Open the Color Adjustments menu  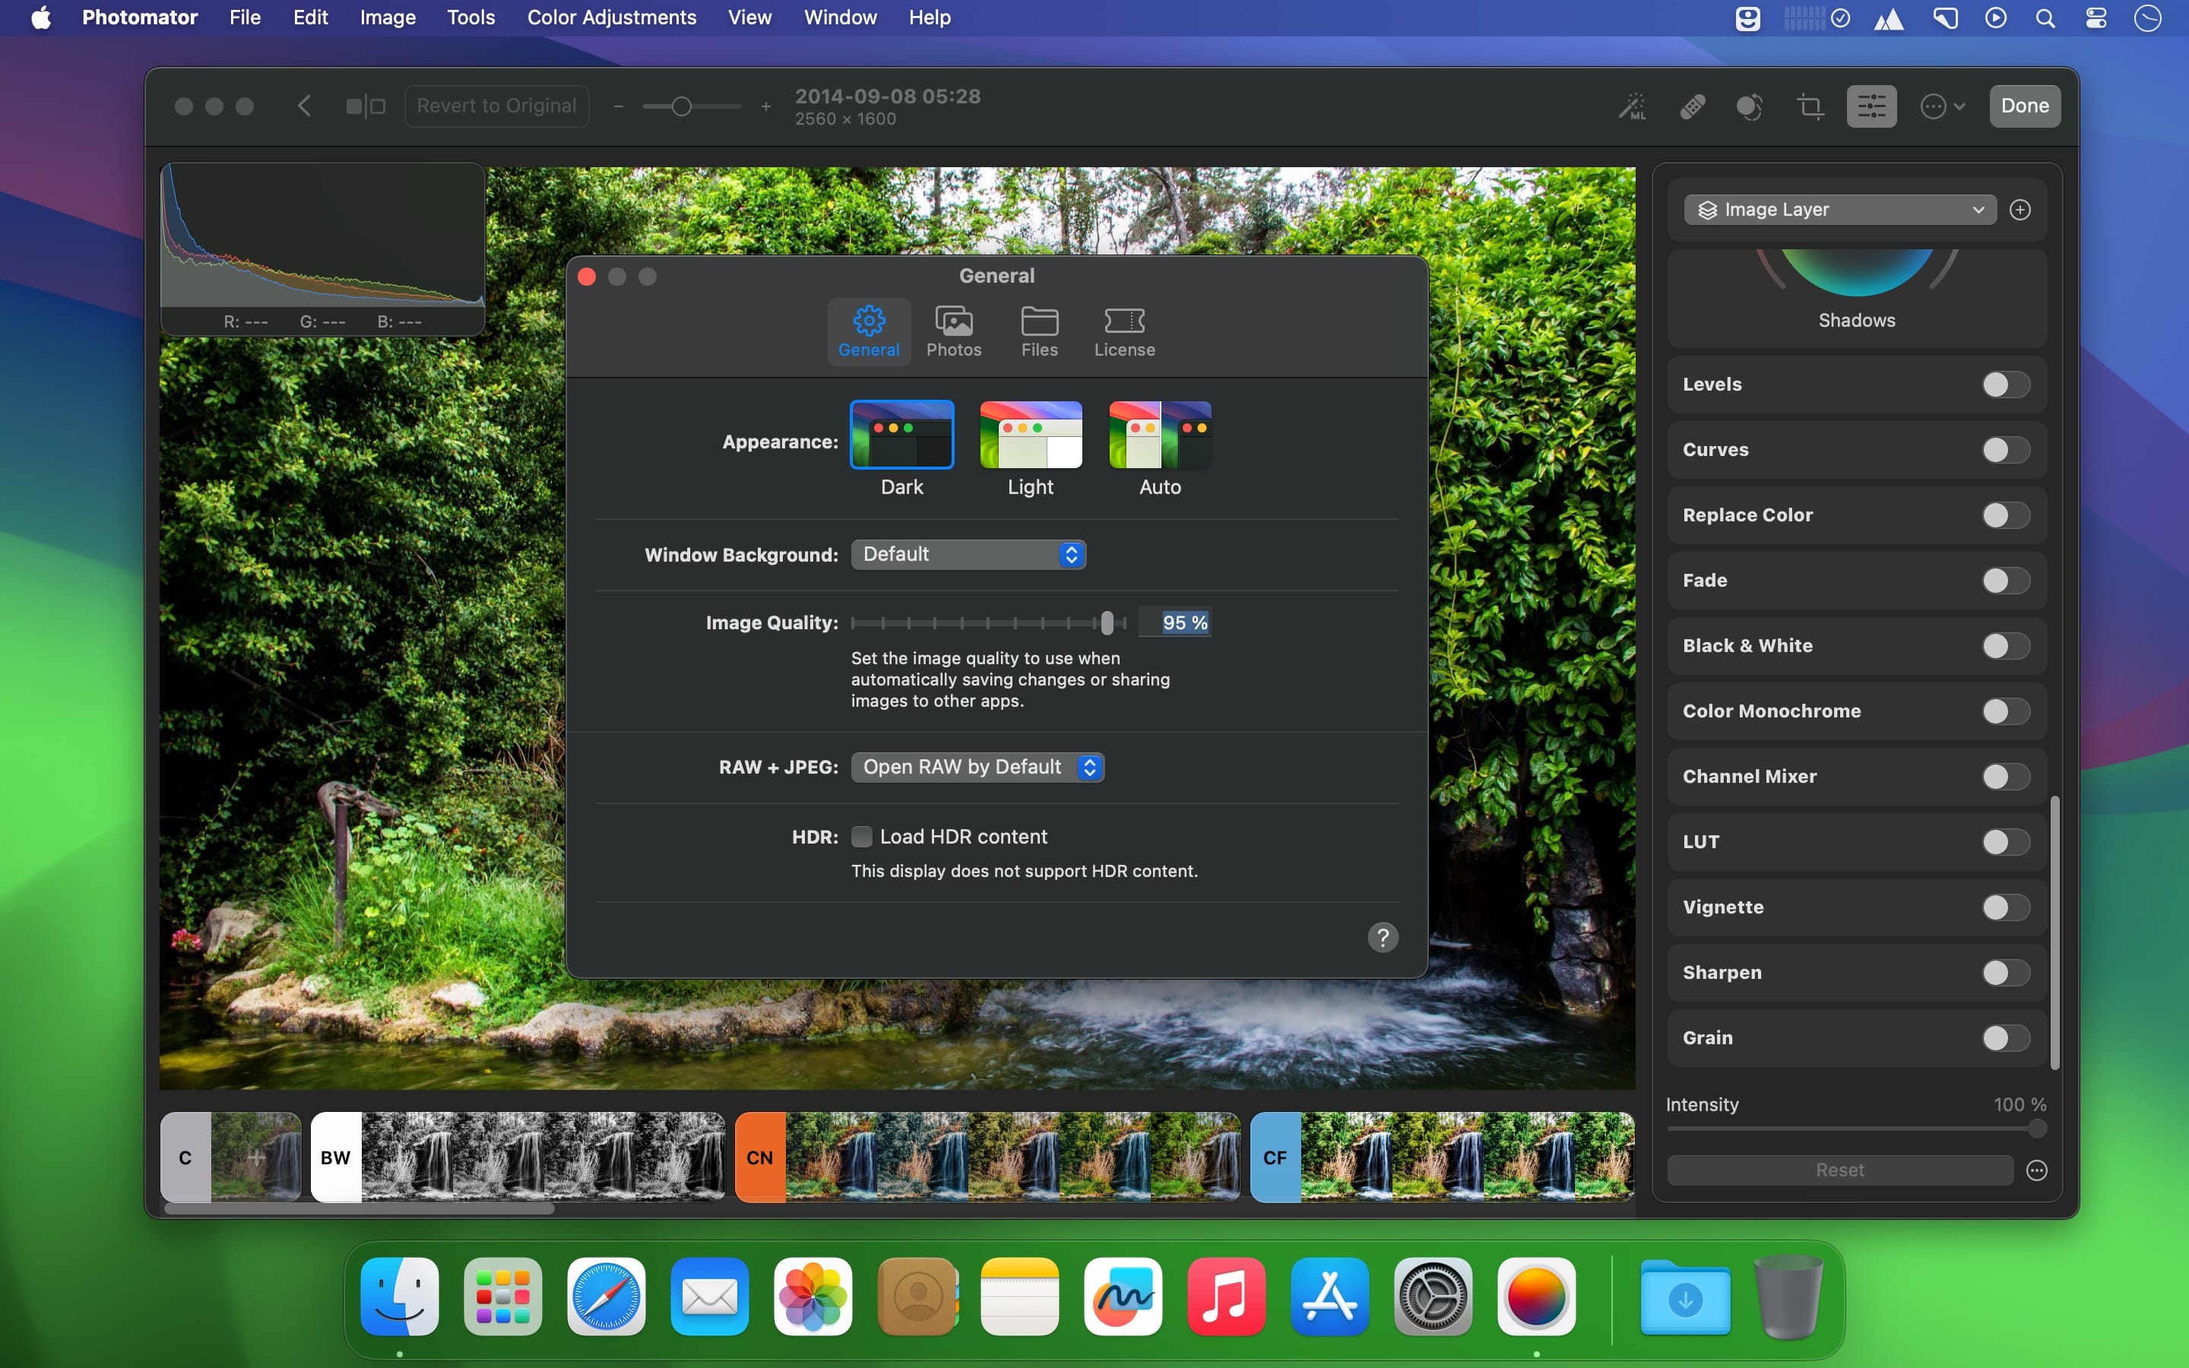point(611,17)
